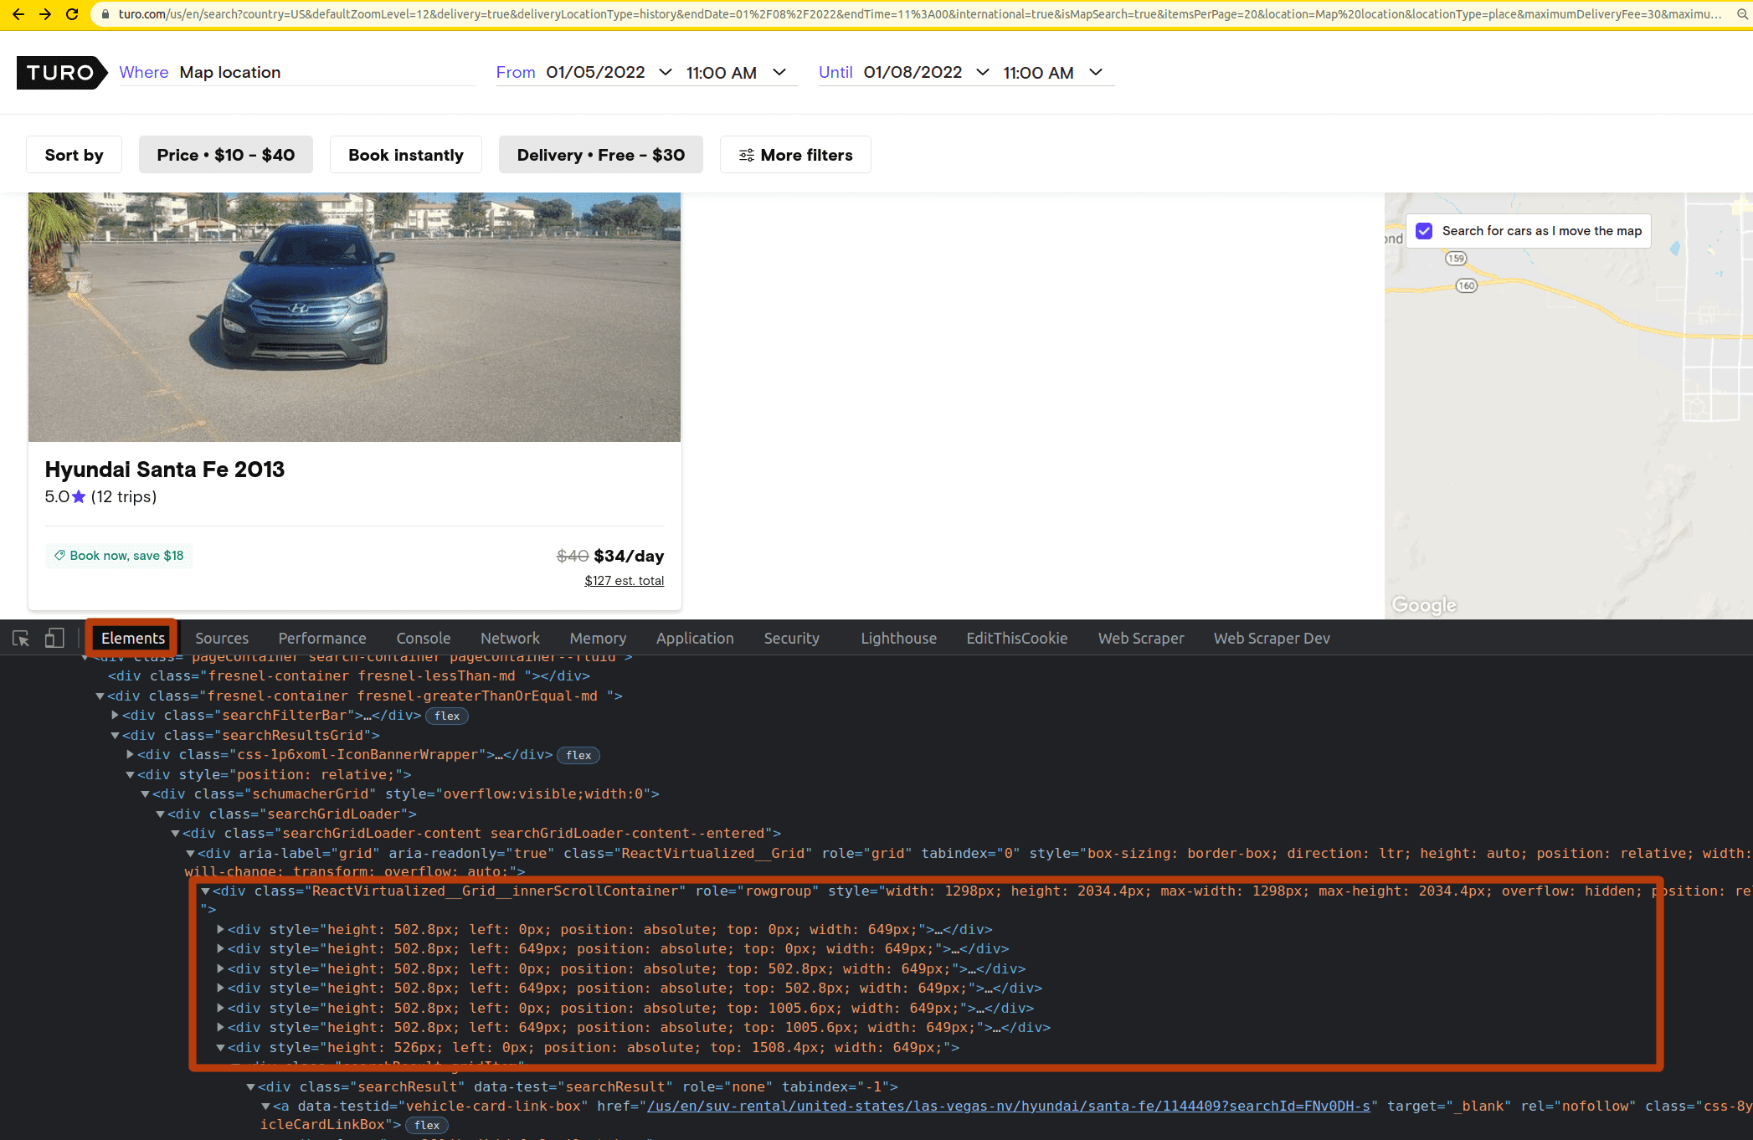Open the Price $10 - $40 filter

click(x=225, y=155)
